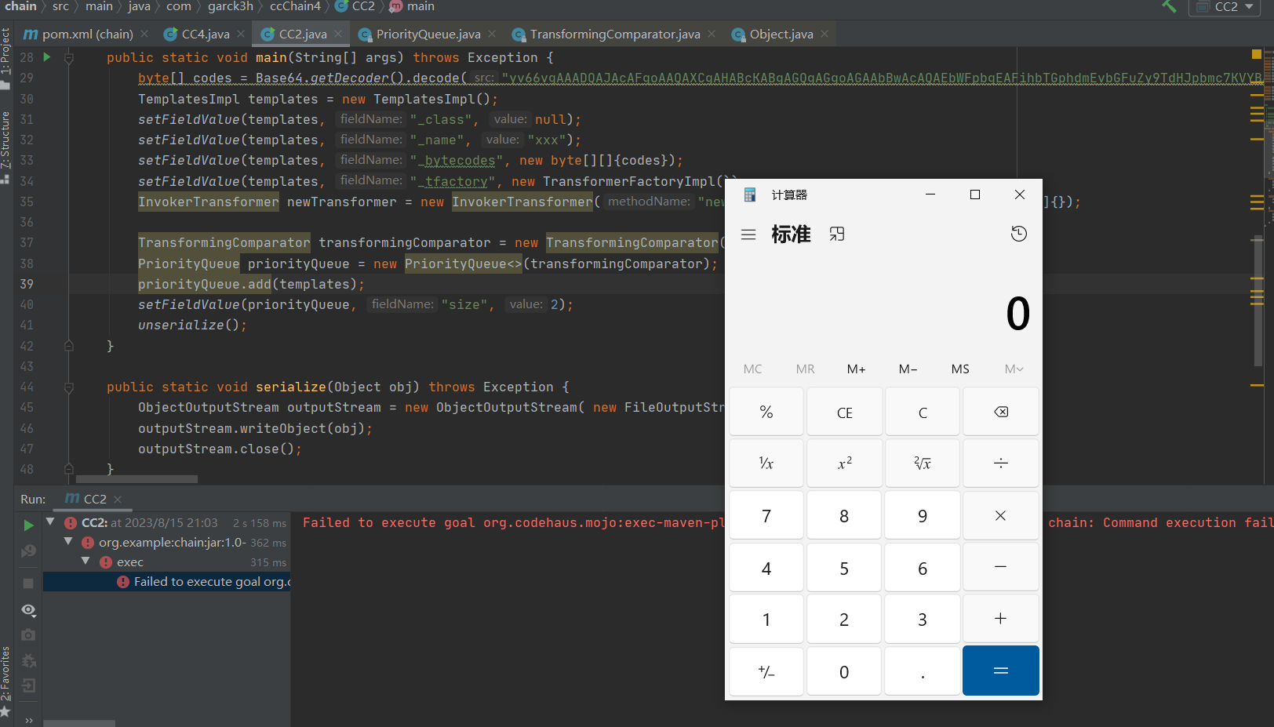The image size is (1274, 727).
Task: Click the exit/import arrow icon in Run panel
Action: (x=28, y=685)
